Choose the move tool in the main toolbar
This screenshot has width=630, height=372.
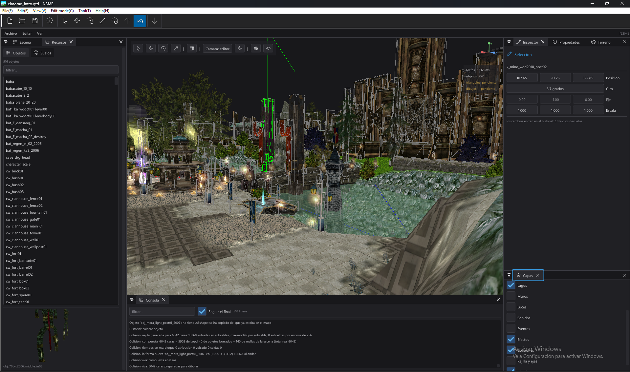(x=77, y=21)
